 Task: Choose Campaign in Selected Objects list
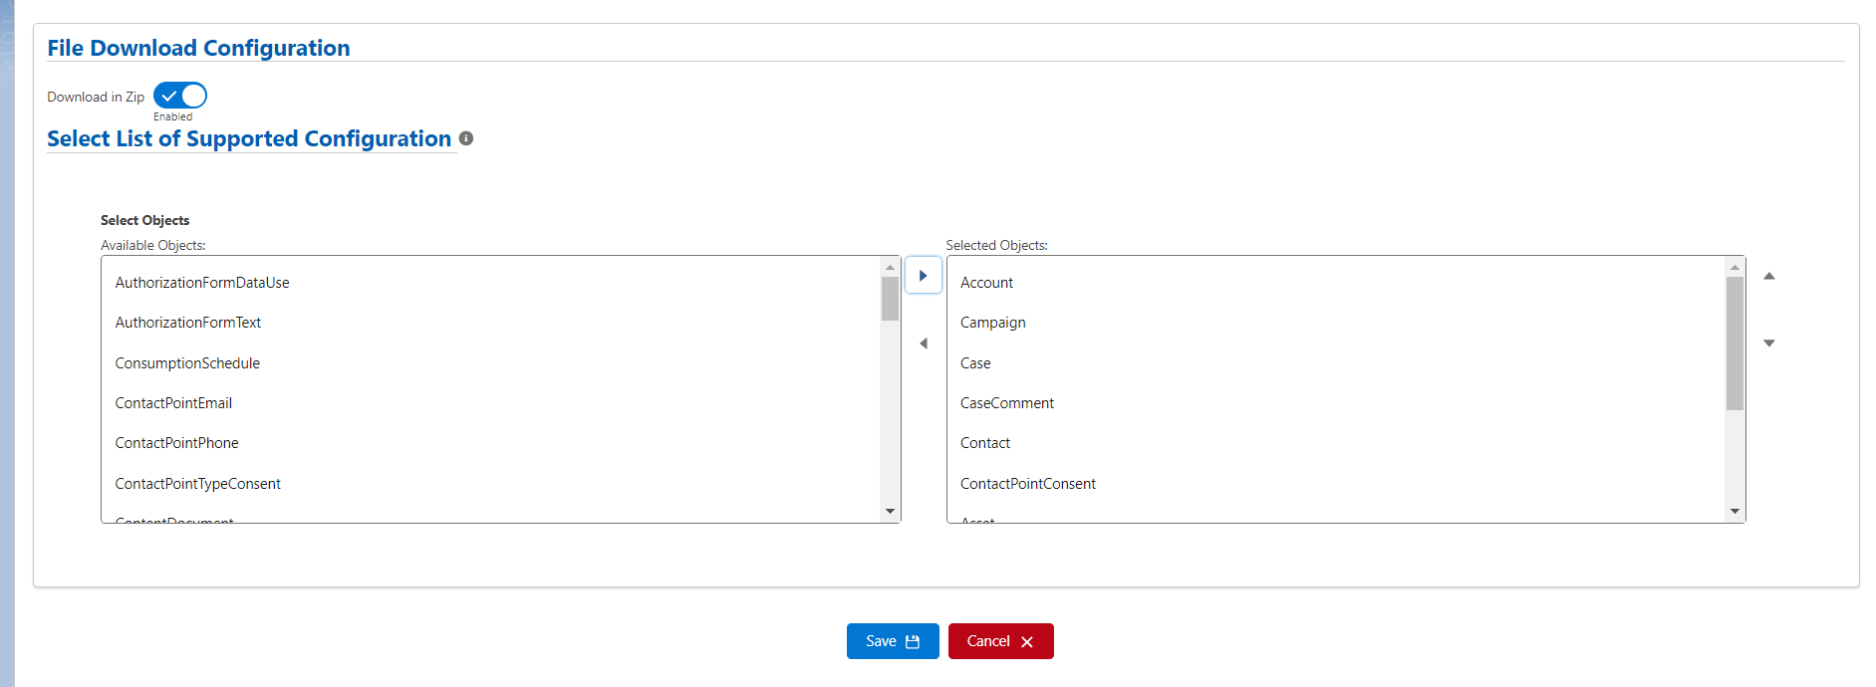(992, 323)
